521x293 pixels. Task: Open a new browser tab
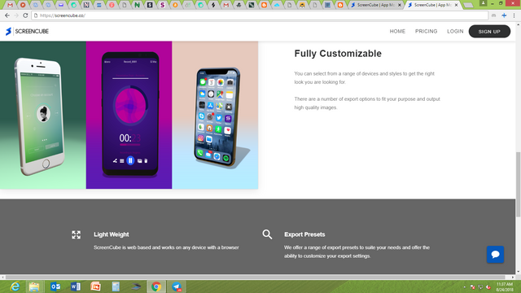pyautogui.click(x=468, y=5)
